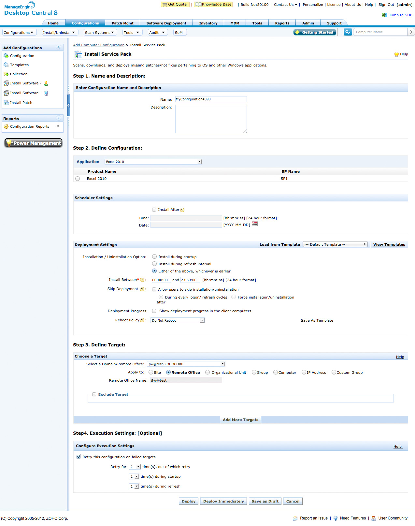This screenshot has width=415, height=526.
Task: Select the Organizational Unit radio button
Action: (208, 372)
